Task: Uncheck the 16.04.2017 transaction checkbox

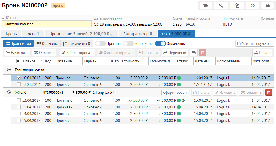Action: (x=19, y=78)
